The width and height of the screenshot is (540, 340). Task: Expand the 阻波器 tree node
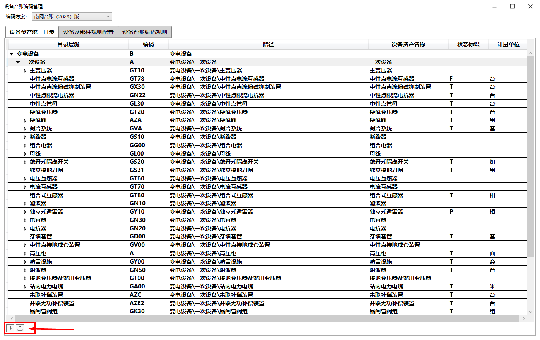point(25,270)
